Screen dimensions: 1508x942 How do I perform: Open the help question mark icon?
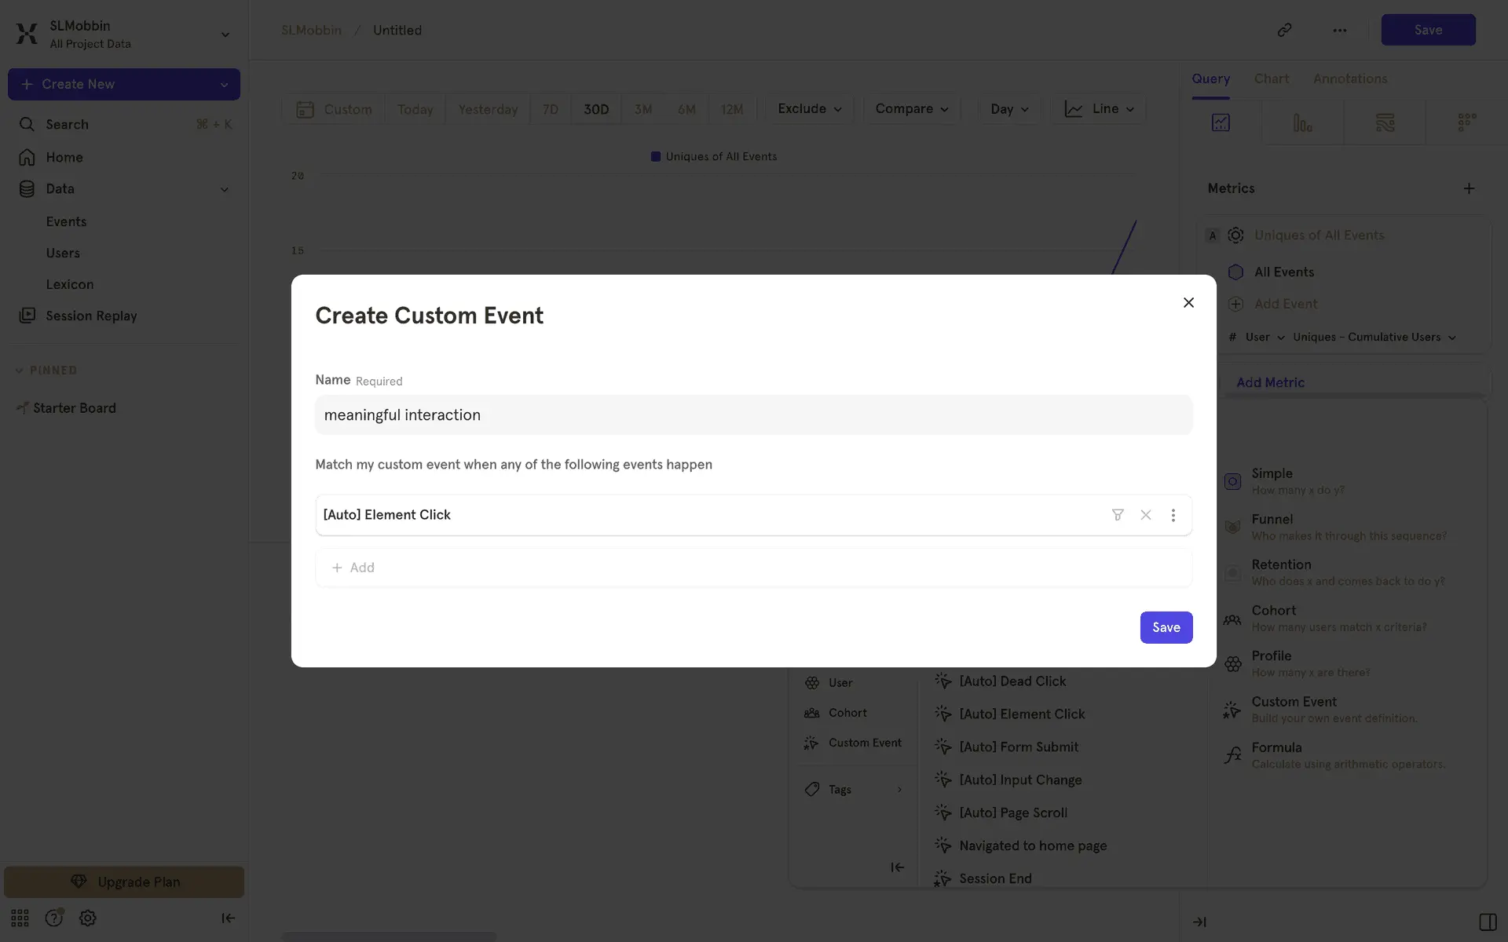point(53,918)
